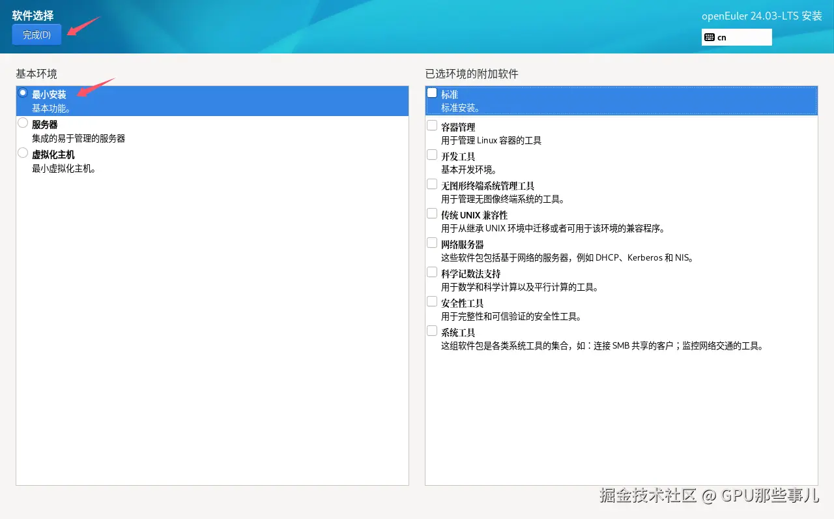834x519 pixels.
Task: Enable the 标准 add-on checkbox
Action: click(432, 92)
